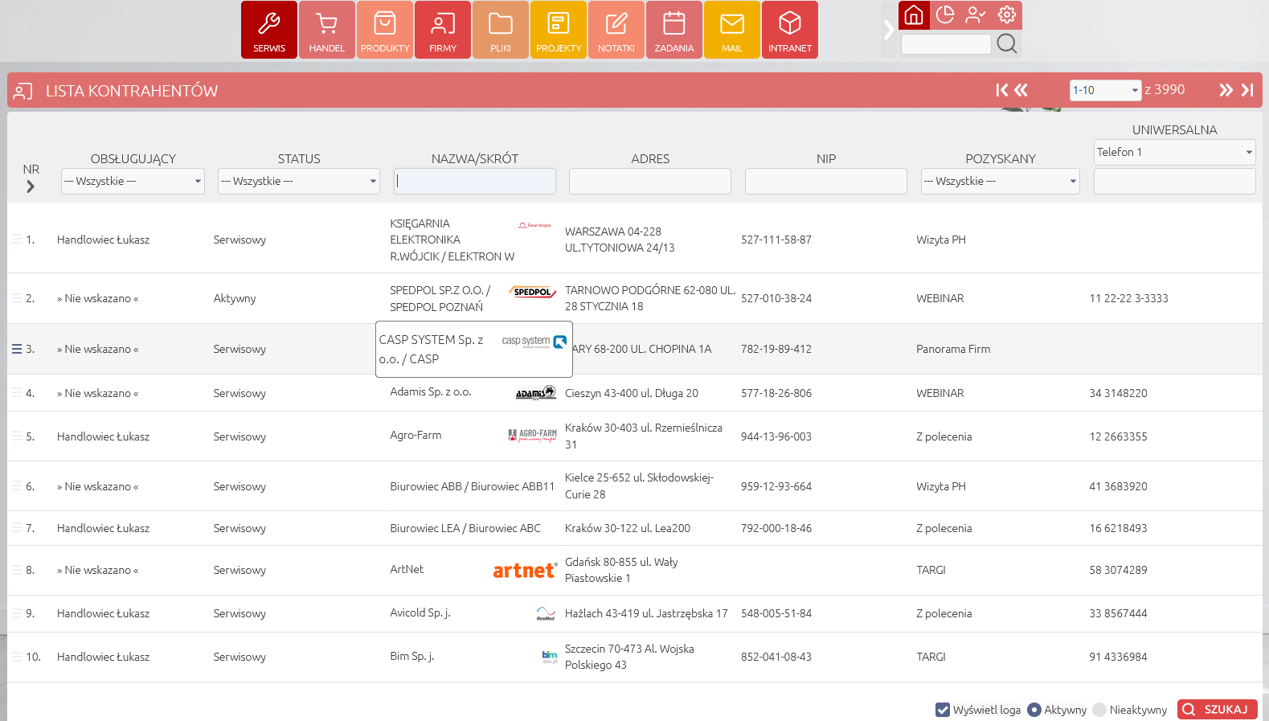
Task: Open the HANDEL cart module
Action: point(327,30)
